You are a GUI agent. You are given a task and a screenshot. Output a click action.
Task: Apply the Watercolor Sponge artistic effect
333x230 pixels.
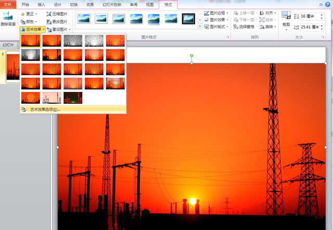(x=52, y=69)
